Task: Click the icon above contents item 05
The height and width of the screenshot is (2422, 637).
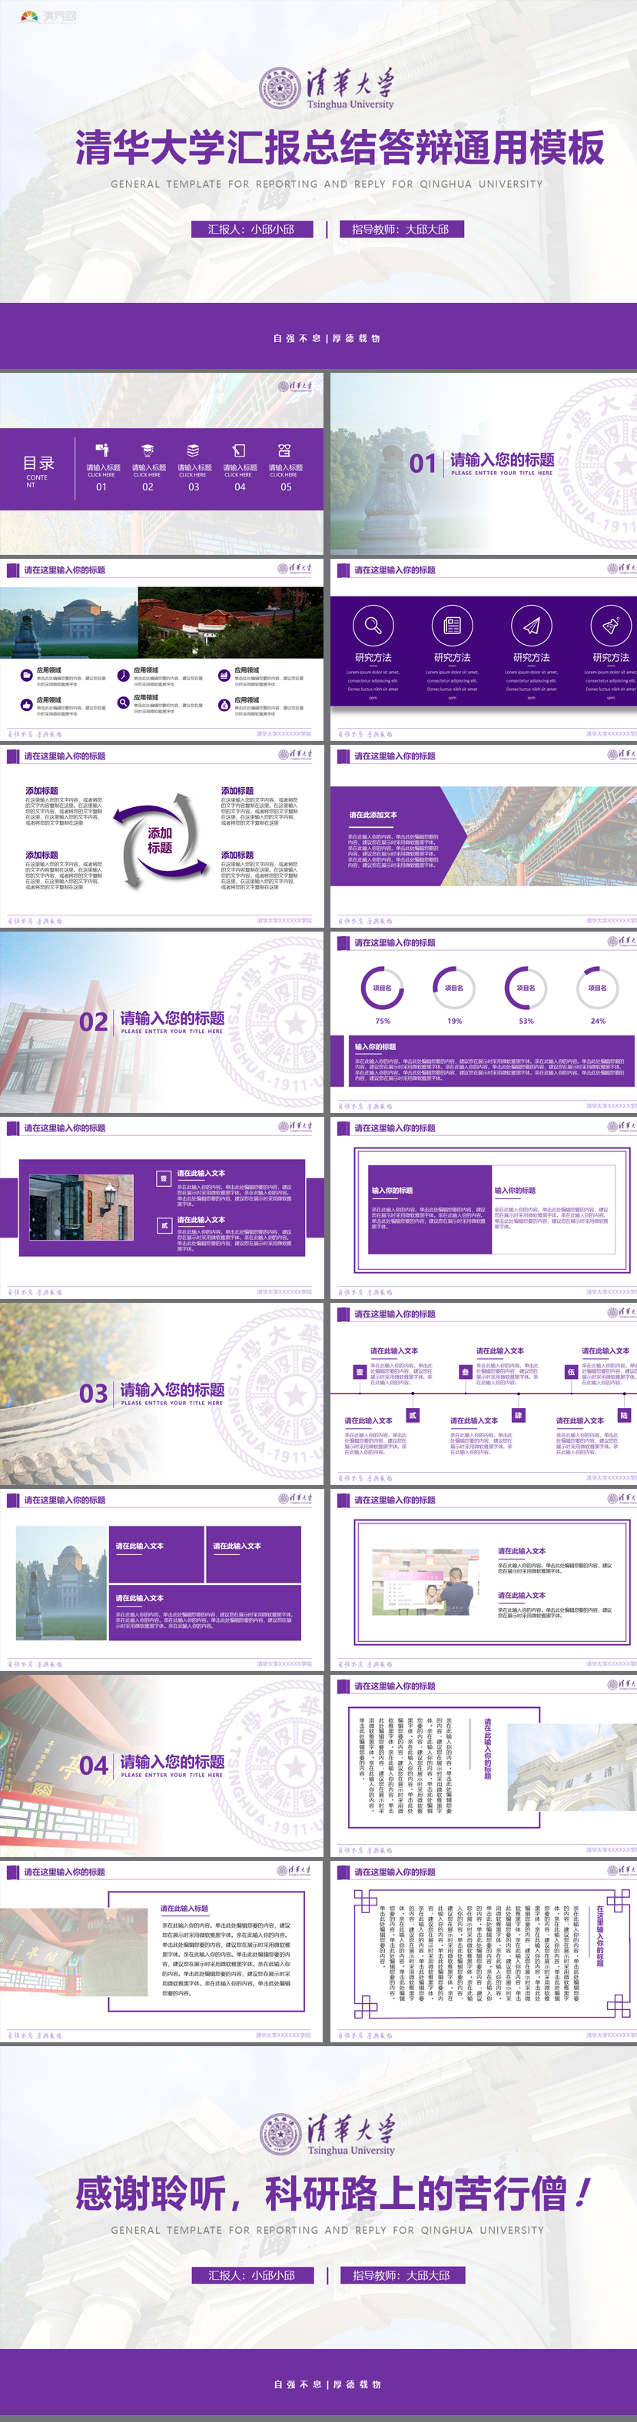Action: tap(284, 450)
